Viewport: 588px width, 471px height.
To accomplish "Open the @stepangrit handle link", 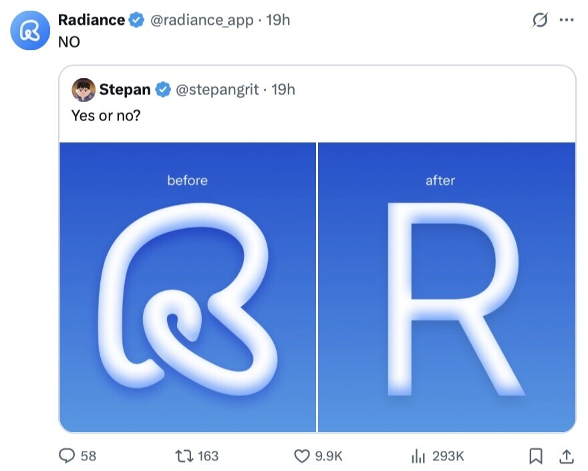I will (216, 90).
